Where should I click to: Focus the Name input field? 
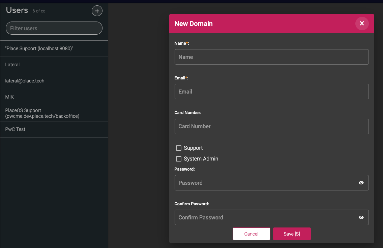[x=271, y=57]
